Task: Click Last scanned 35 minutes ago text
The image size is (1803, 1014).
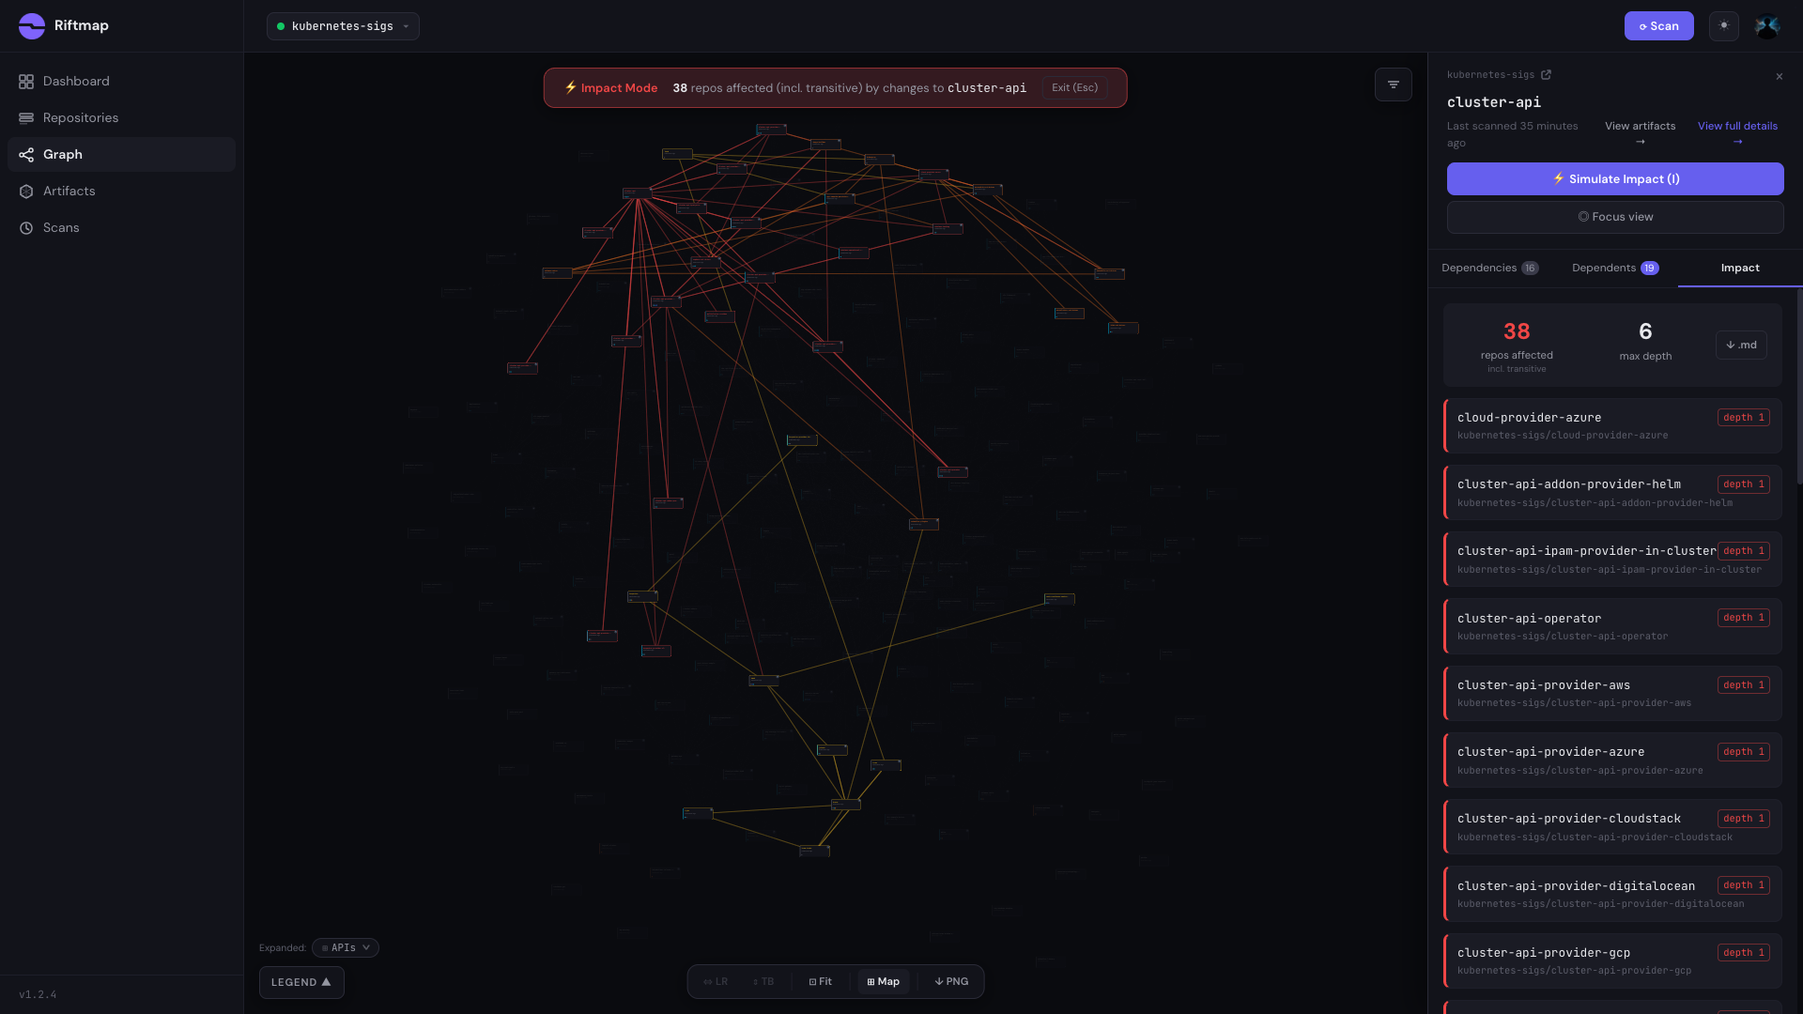Action: pos(1512,134)
